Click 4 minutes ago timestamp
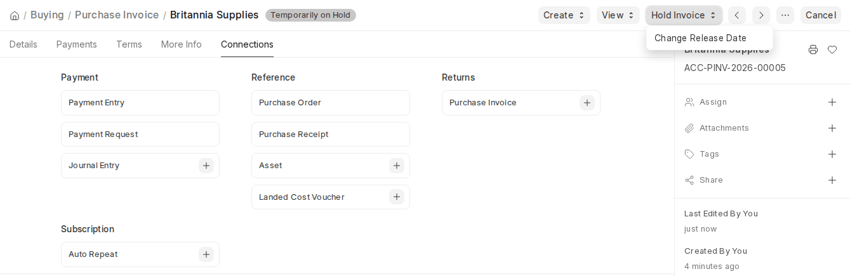This screenshot has width=857, height=276. 712,266
